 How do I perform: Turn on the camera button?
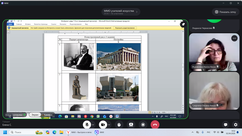pyautogui.click(x=103, y=125)
